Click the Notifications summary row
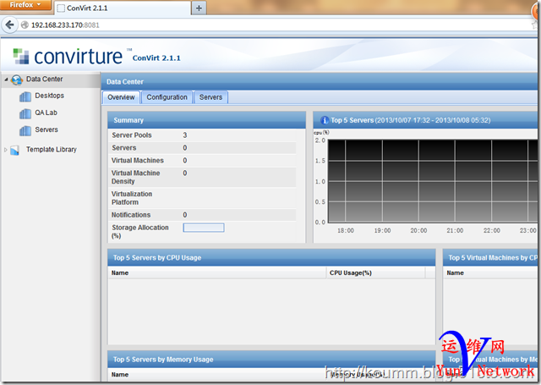 pyautogui.click(x=202, y=215)
